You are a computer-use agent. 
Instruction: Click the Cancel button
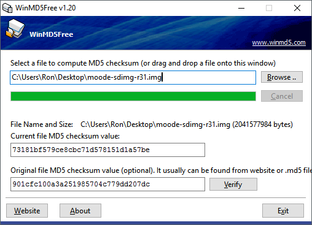pos(282,96)
